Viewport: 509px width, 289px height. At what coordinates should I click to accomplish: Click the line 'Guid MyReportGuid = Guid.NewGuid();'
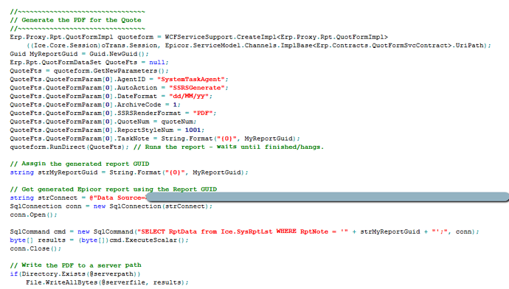tap(79, 54)
